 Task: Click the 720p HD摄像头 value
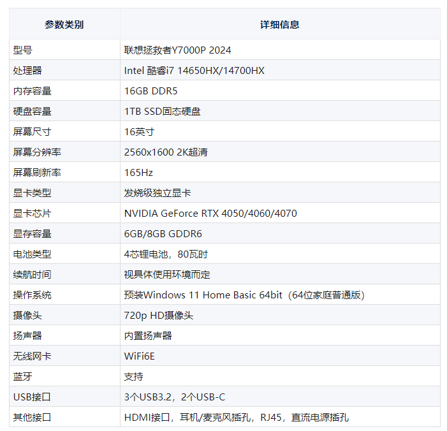(x=159, y=315)
